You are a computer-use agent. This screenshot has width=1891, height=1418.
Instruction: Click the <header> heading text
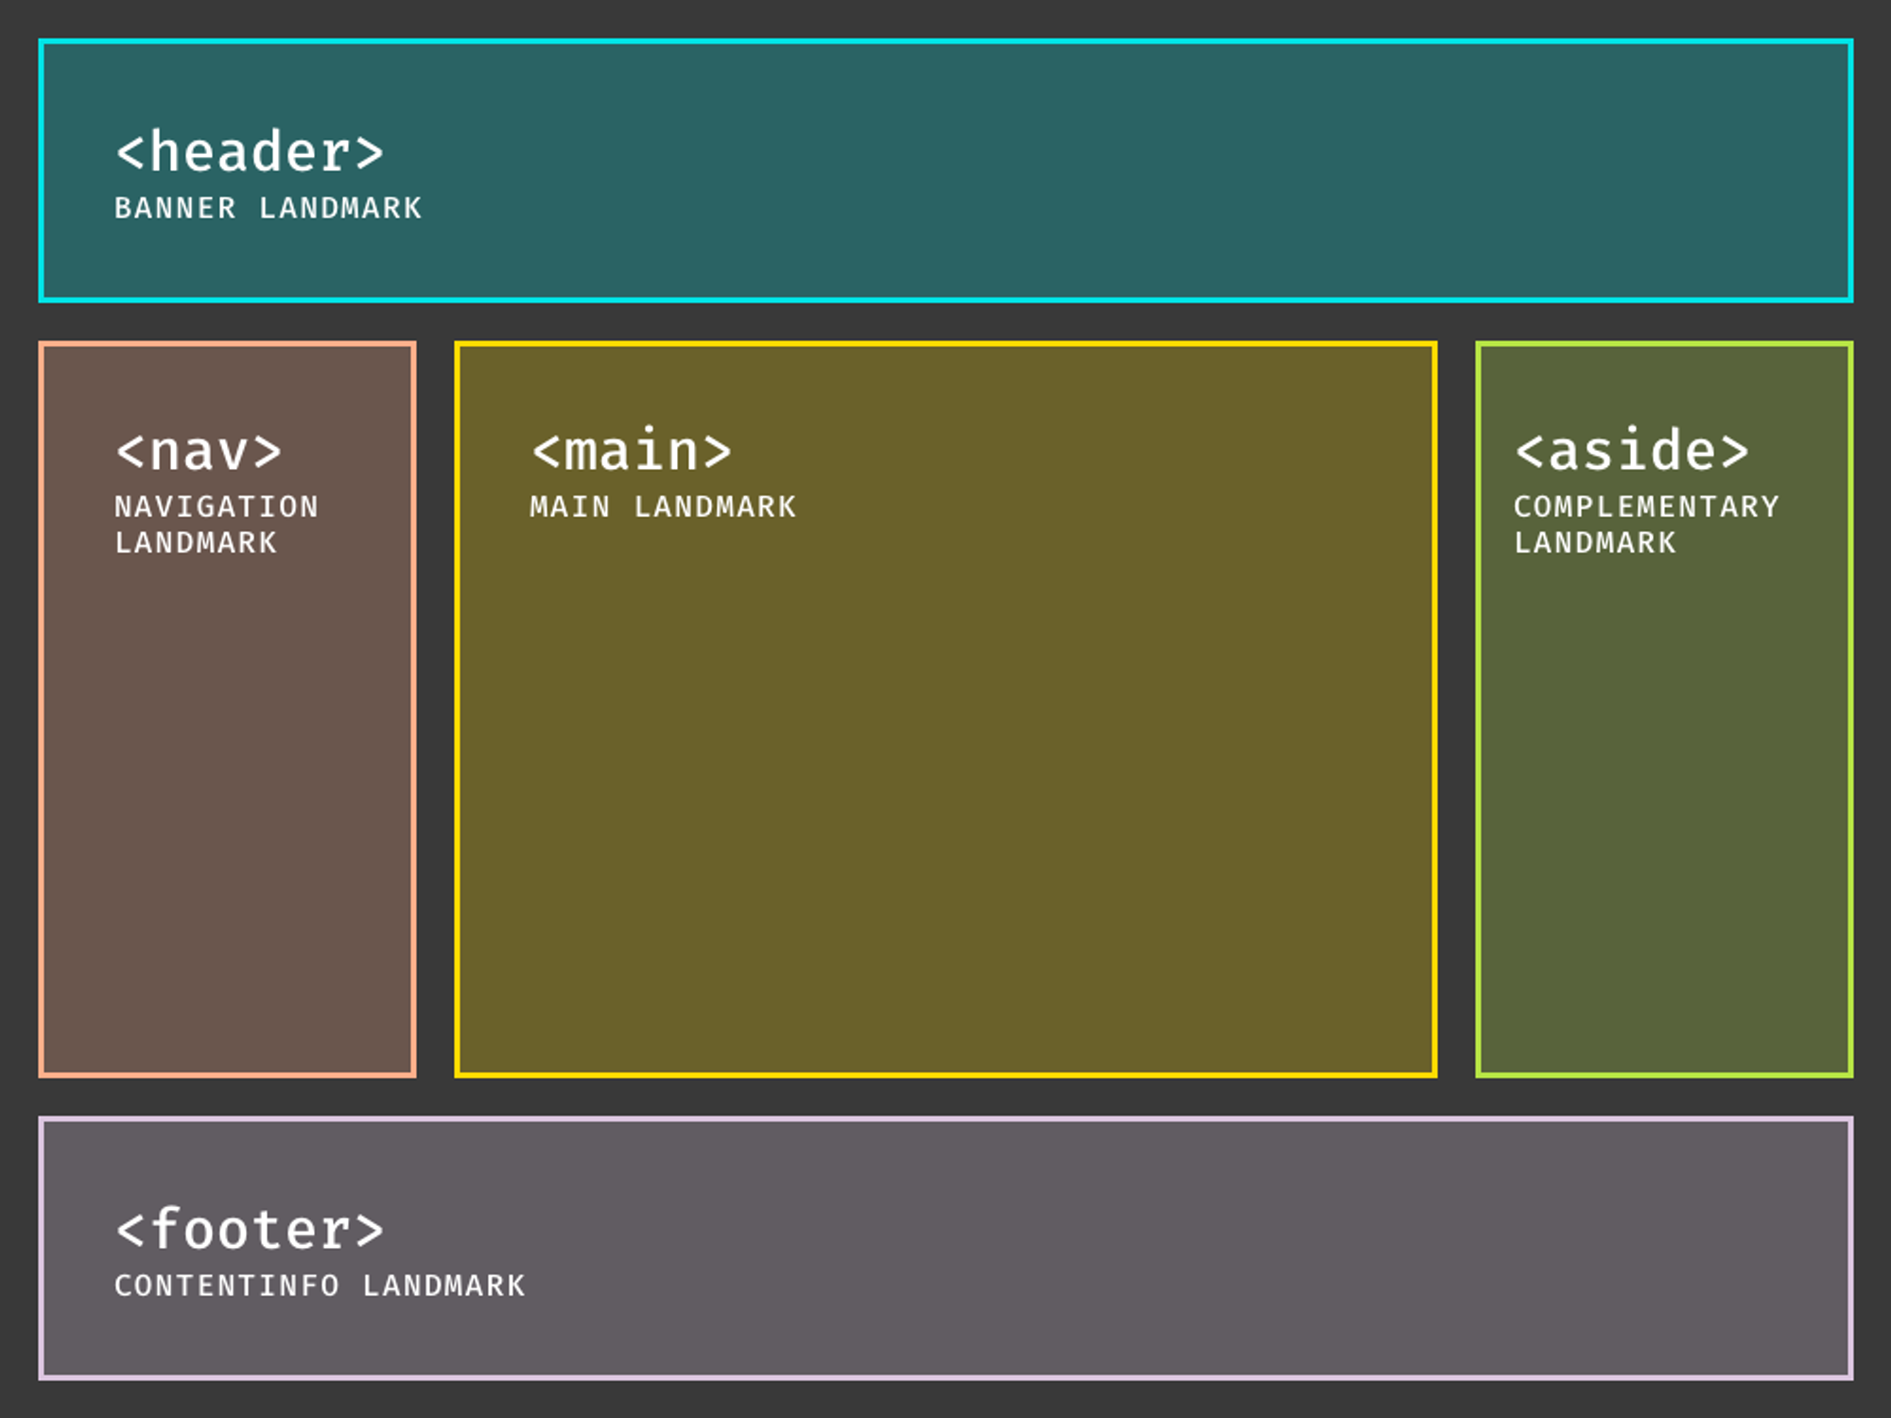(x=250, y=153)
